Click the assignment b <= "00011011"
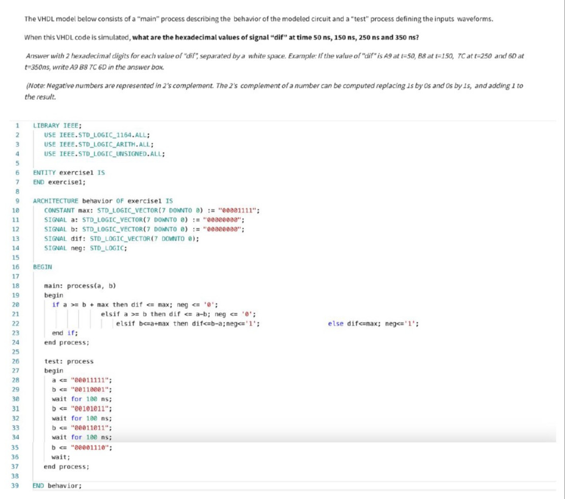This screenshot has width=565, height=499. click(82, 428)
